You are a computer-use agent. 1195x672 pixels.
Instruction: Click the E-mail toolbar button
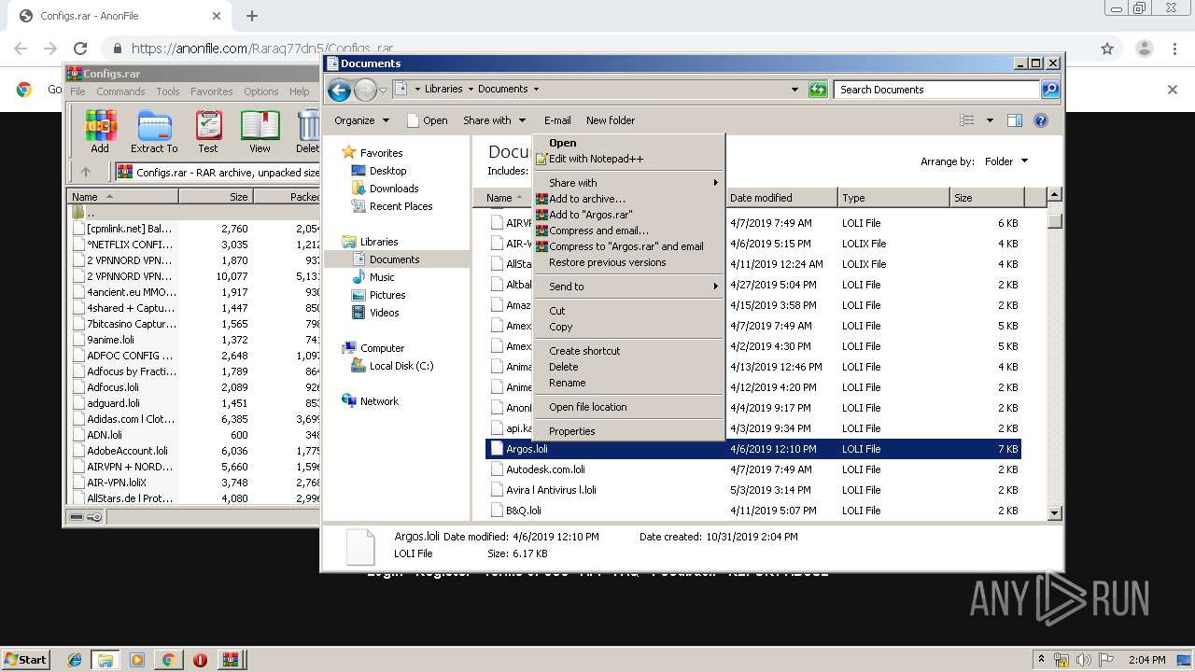[x=557, y=120]
